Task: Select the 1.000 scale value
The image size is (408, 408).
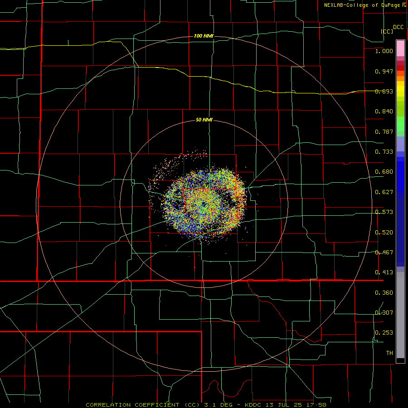Action: coord(384,51)
